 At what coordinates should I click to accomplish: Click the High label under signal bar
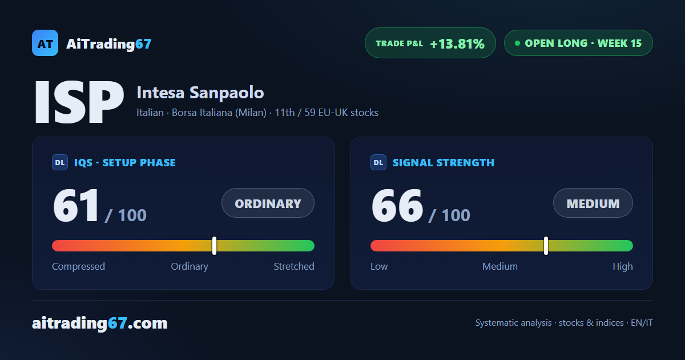click(x=623, y=266)
